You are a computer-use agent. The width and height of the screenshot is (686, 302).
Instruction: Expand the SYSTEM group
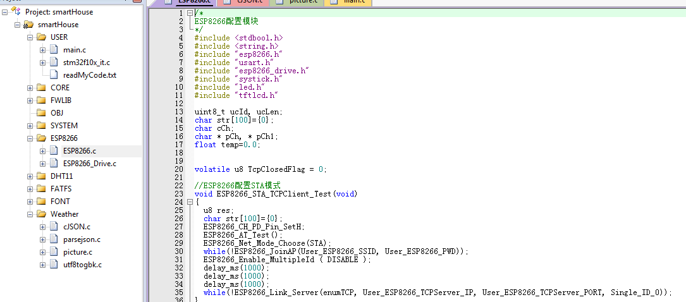tap(30, 126)
